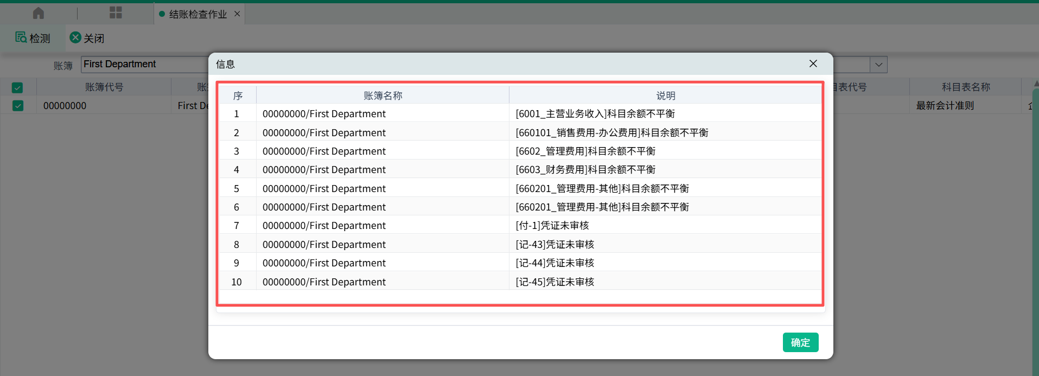
Task: Switch to the 结账检查作业 tab
Action: (x=197, y=14)
